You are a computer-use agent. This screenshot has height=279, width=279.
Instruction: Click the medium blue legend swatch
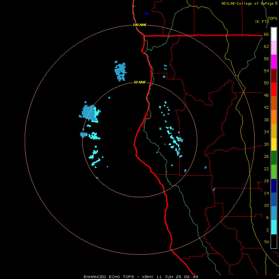pyautogui.click(x=274, y=199)
